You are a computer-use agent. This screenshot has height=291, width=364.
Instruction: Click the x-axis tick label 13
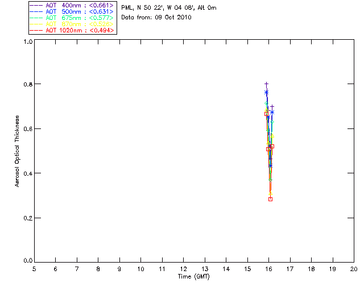point(205,269)
